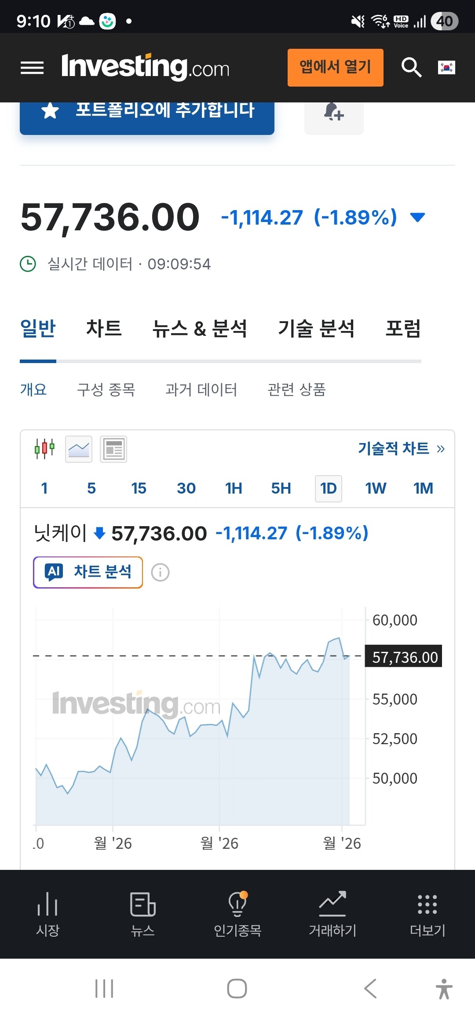Select the area line chart icon
This screenshot has width=475, height=1018.
coord(79,449)
